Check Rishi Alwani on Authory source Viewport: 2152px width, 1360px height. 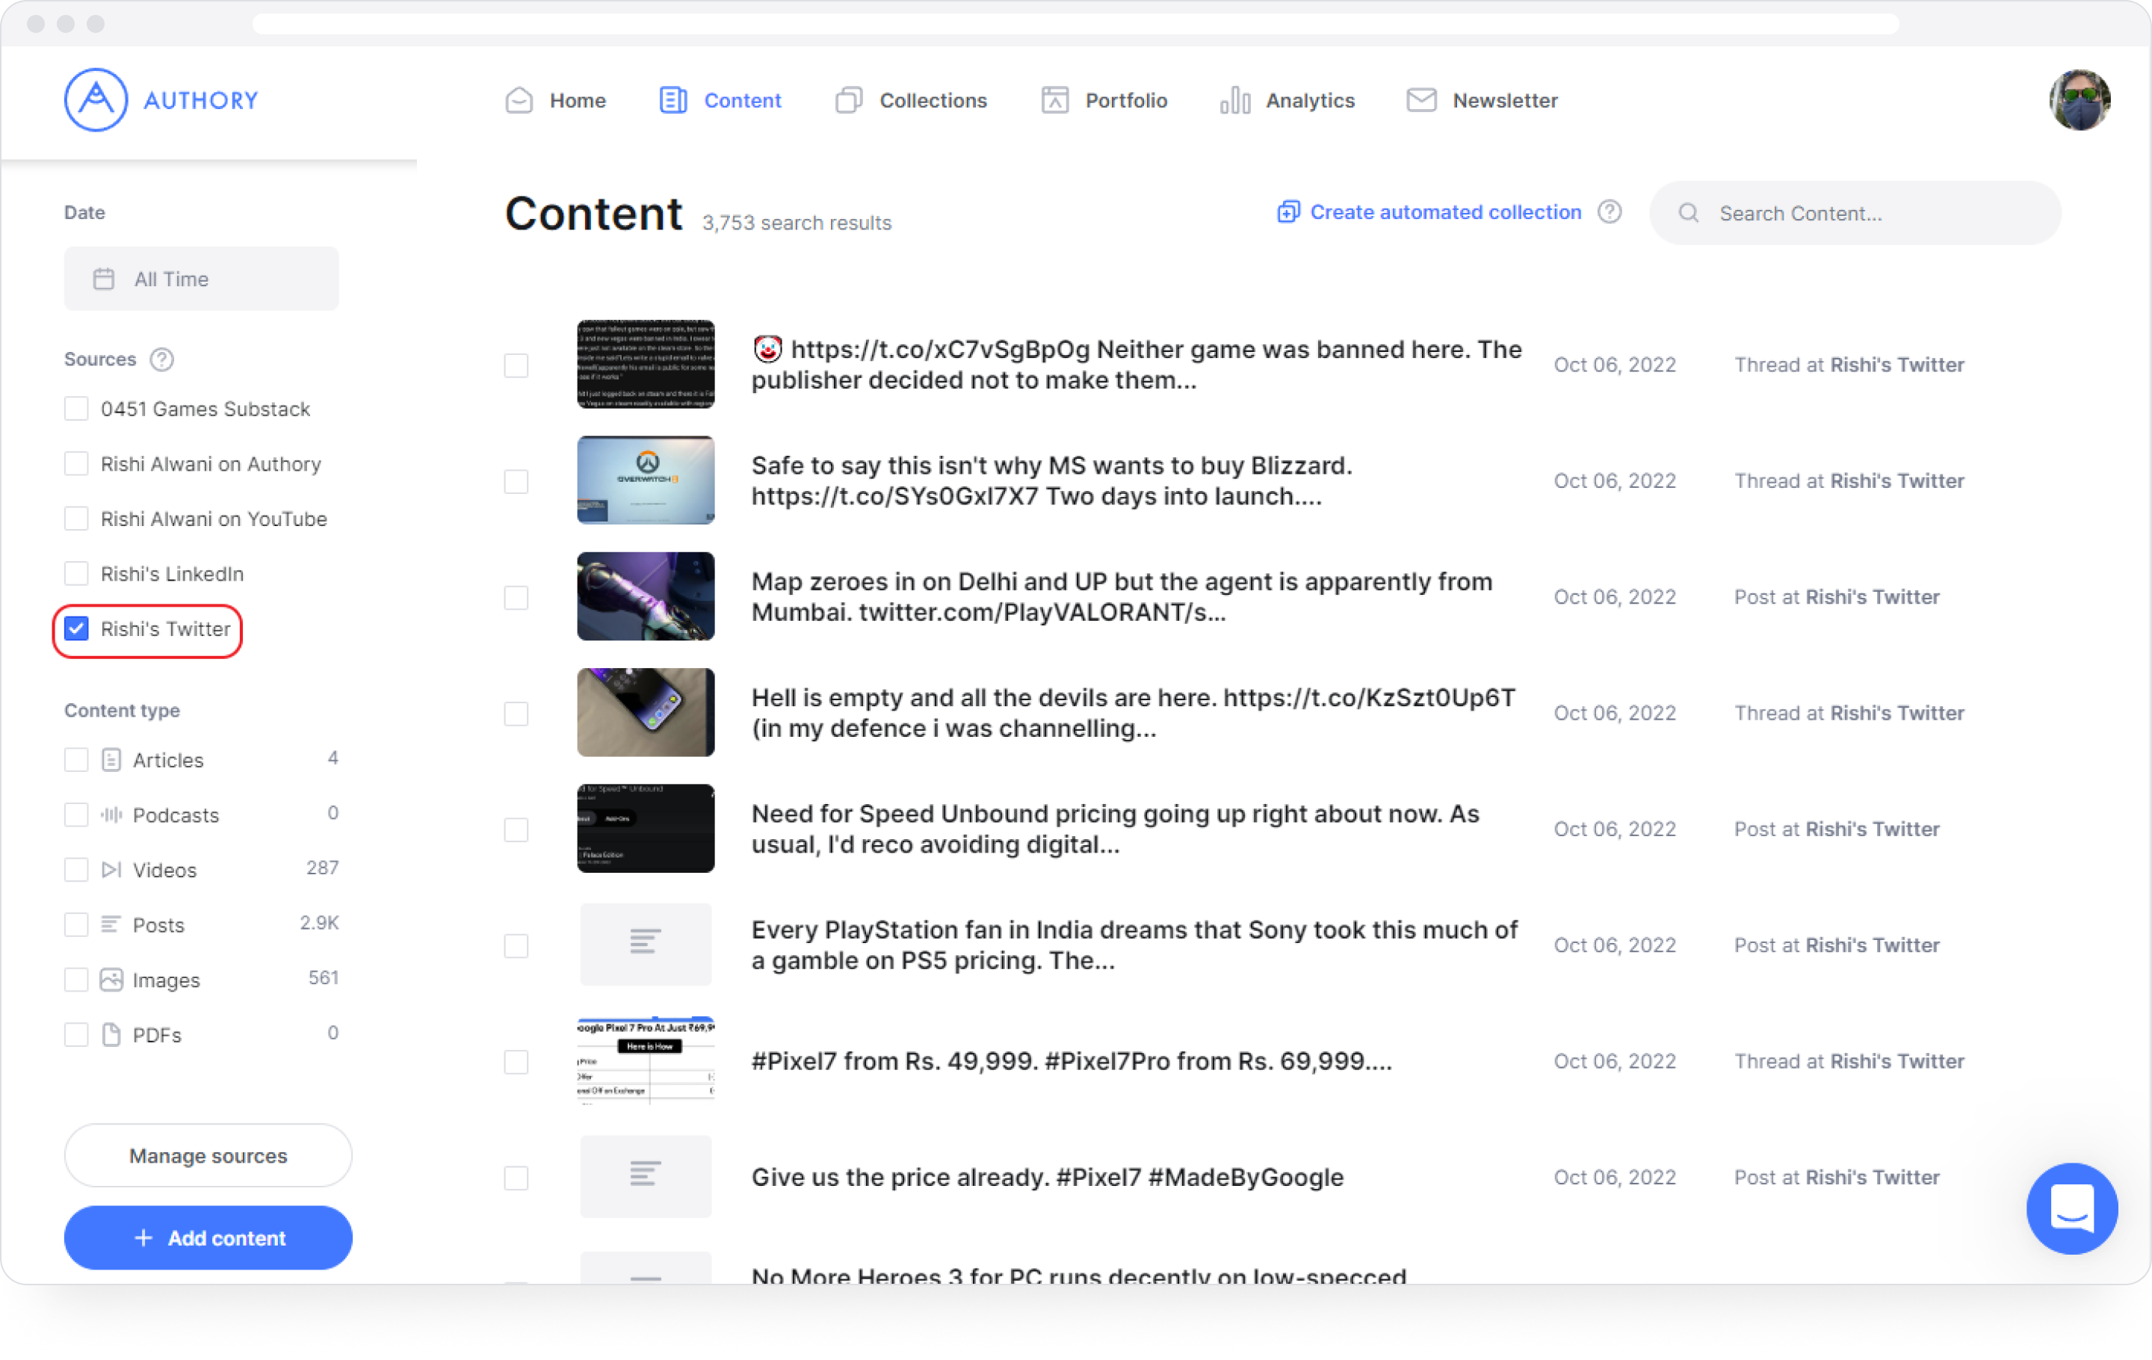coord(76,464)
